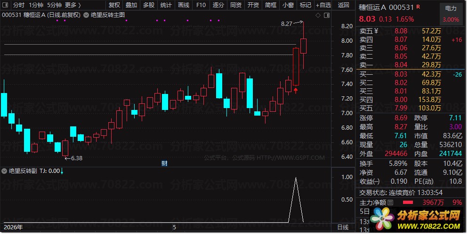468x234 pixels.
Task: Click the 返回 back button
Action: (344, 5)
